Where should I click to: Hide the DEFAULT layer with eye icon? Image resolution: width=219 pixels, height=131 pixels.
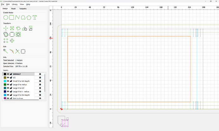(8, 74)
